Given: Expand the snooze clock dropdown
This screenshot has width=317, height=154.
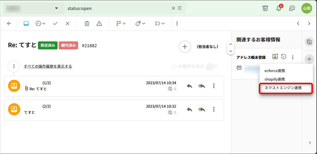Looking at the screenshot, I should [40, 23].
